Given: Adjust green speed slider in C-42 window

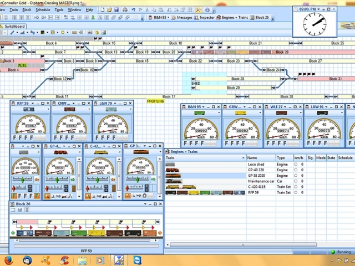Looking at the screenshot, I should [98, 180].
